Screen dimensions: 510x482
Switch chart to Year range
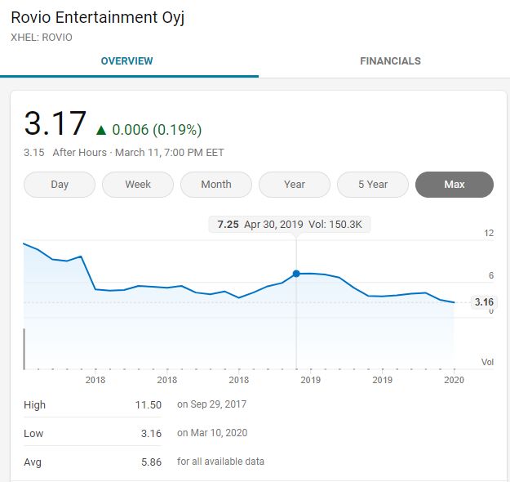[x=295, y=185]
